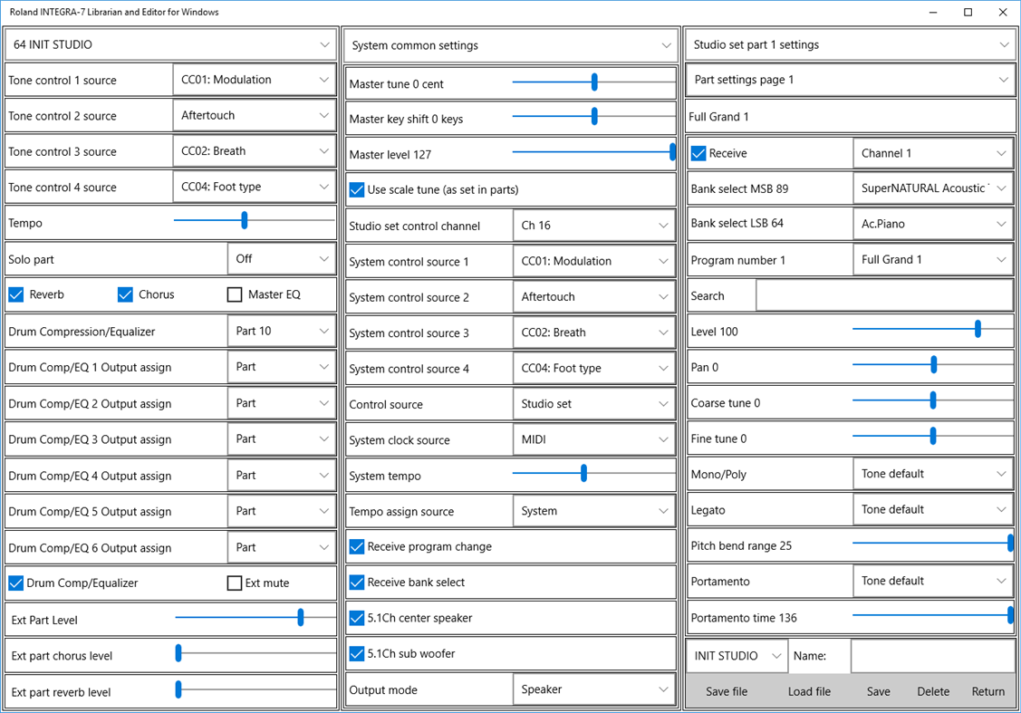Viewport: 1021px width, 713px height.
Task: Open System control source 4 dropdown
Action: (x=594, y=369)
